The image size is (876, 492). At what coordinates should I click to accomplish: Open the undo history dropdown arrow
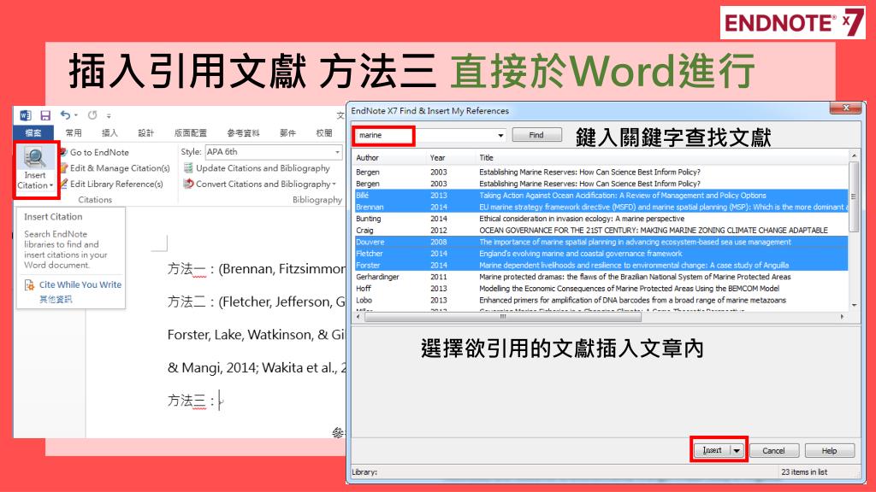click(x=75, y=115)
